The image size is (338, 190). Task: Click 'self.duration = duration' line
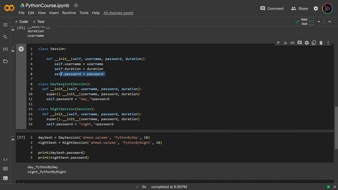point(79,69)
